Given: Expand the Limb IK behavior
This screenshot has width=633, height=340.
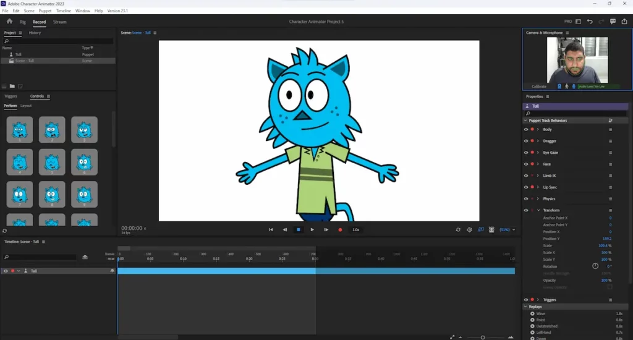Looking at the screenshot, I should (x=538, y=176).
